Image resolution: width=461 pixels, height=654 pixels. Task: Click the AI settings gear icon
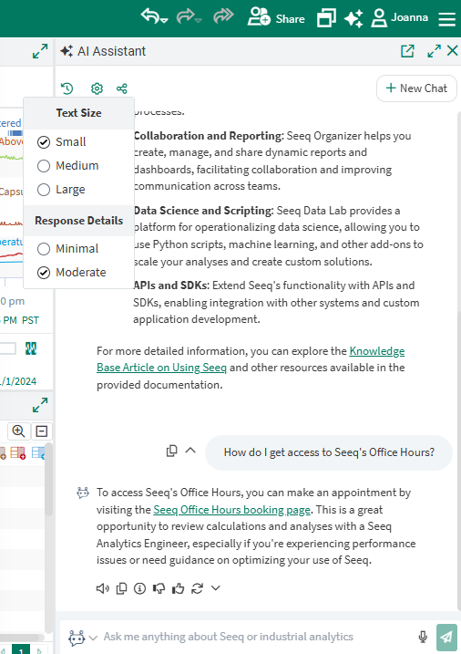point(97,88)
